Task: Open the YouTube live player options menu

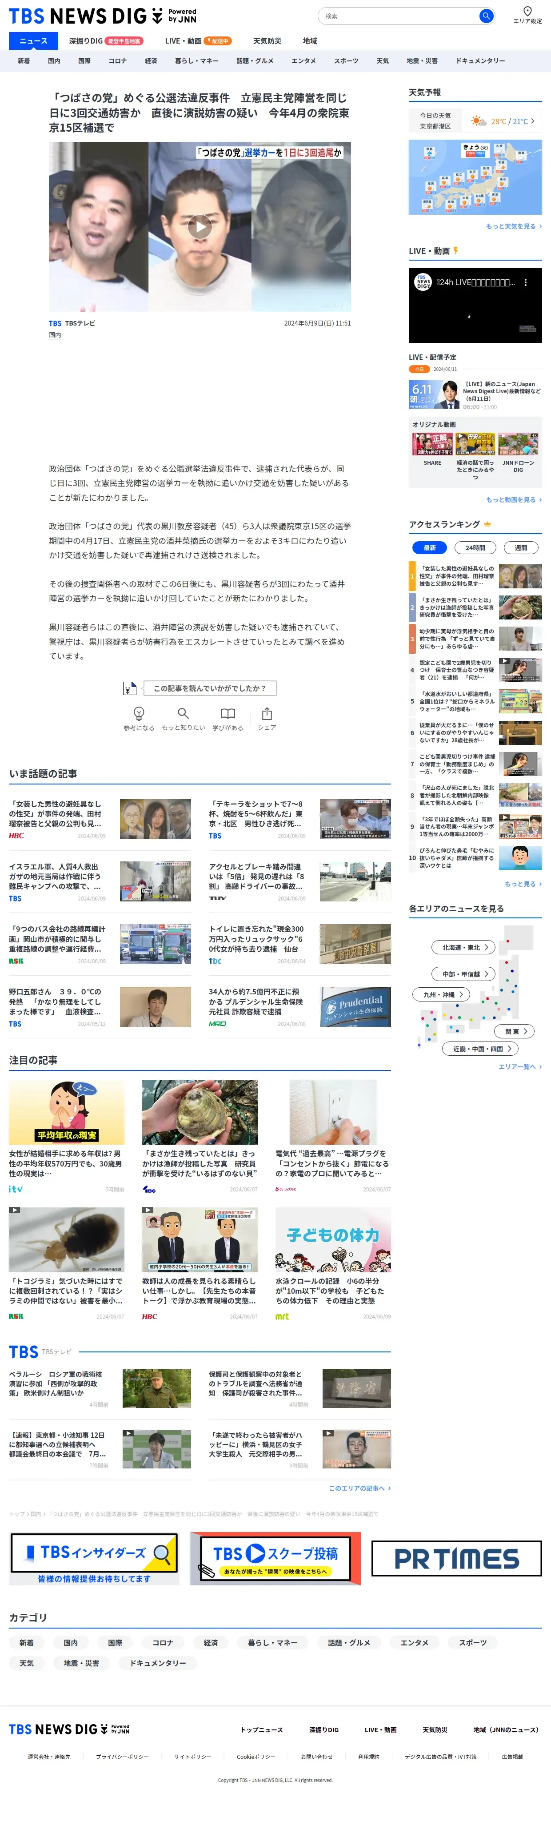Action: tap(525, 282)
